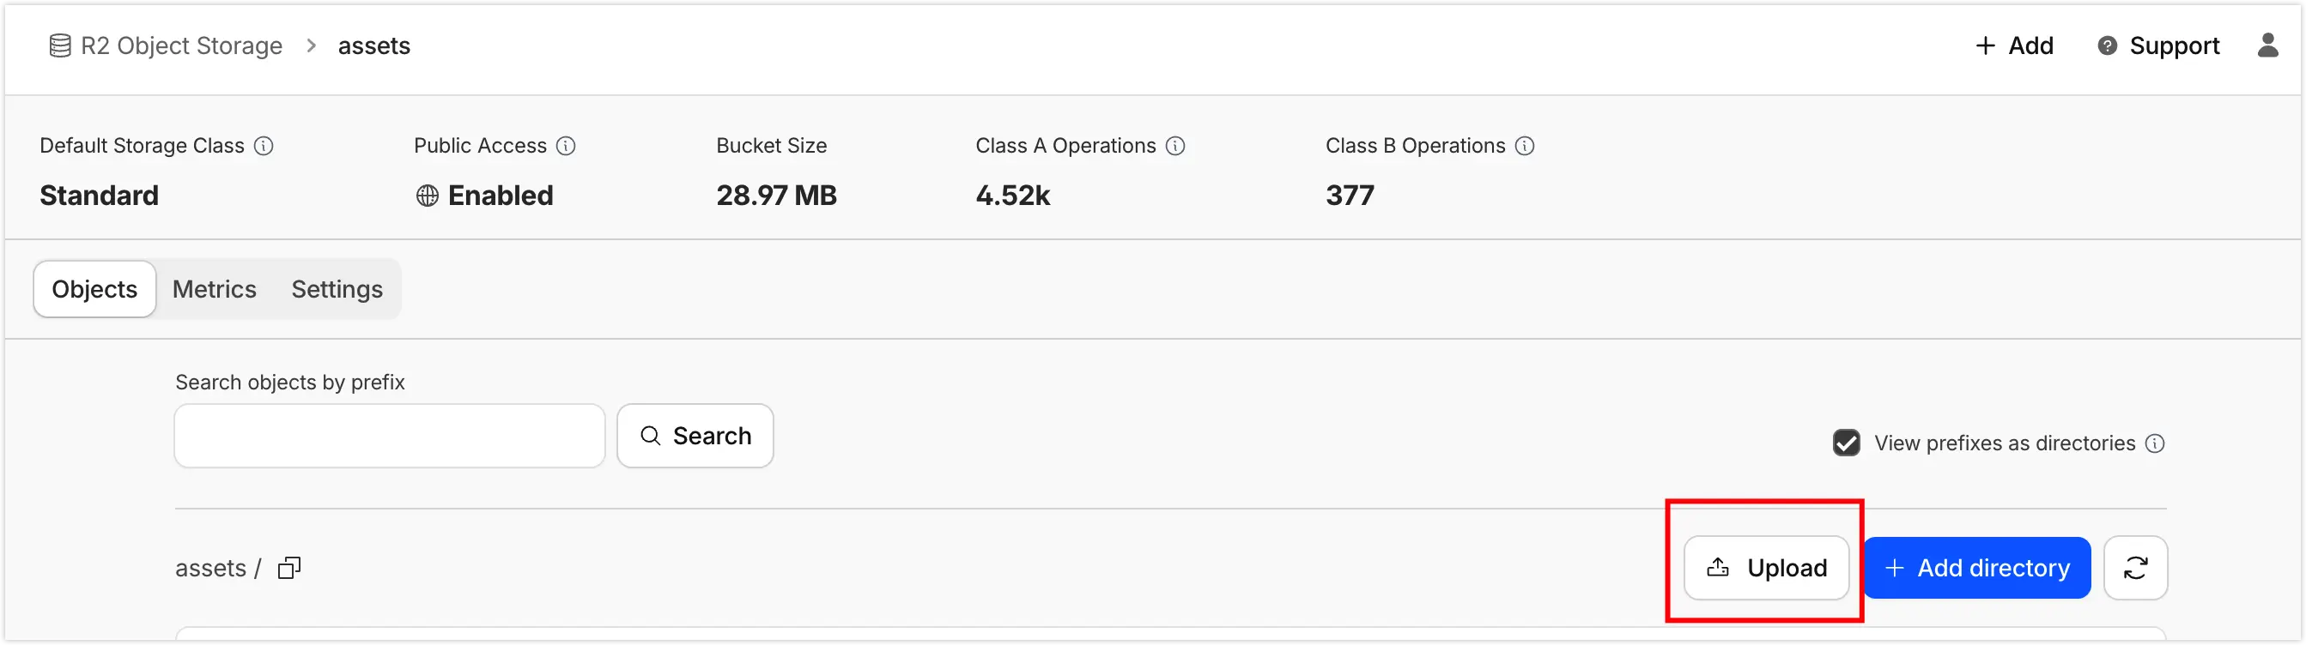This screenshot has width=2306, height=645.
Task: Select the Objects tab
Action: point(95,289)
